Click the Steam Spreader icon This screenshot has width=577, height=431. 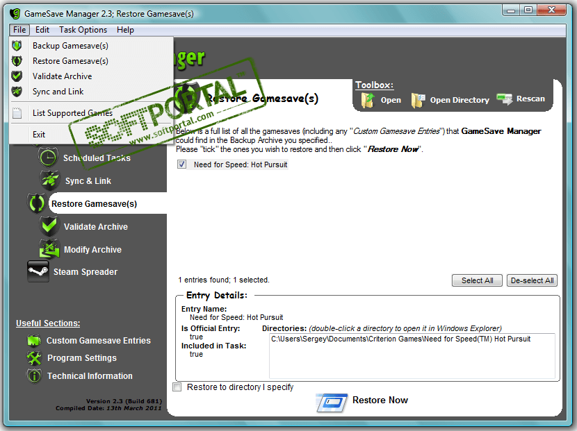[38, 271]
